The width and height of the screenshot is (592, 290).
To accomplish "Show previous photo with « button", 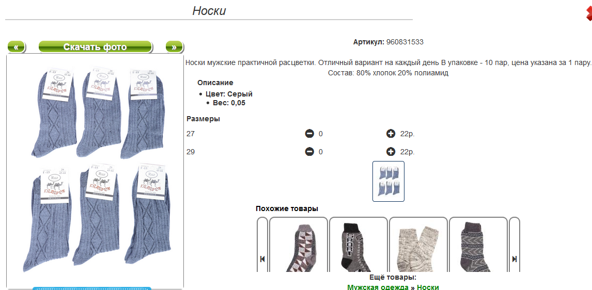I will click(x=16, y=47).
